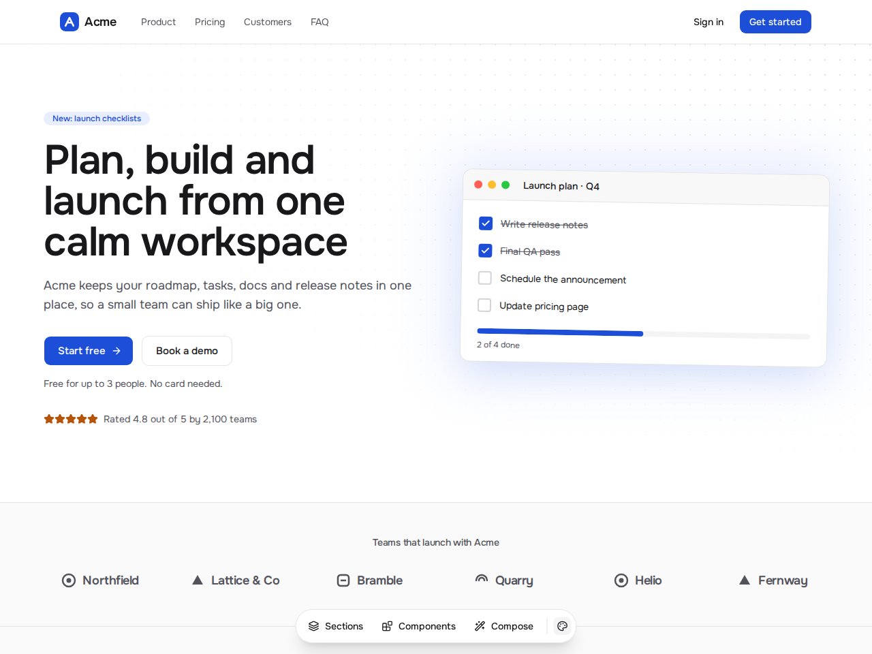
Task: Click the "Acme keeps your roadmap" description paragraph
Action: coord(228,295)
